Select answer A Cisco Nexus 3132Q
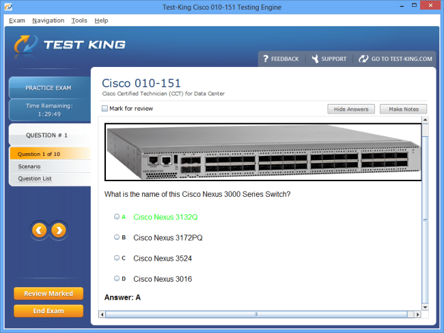This screenshot has width=444, height=333. tap(117, 217)
